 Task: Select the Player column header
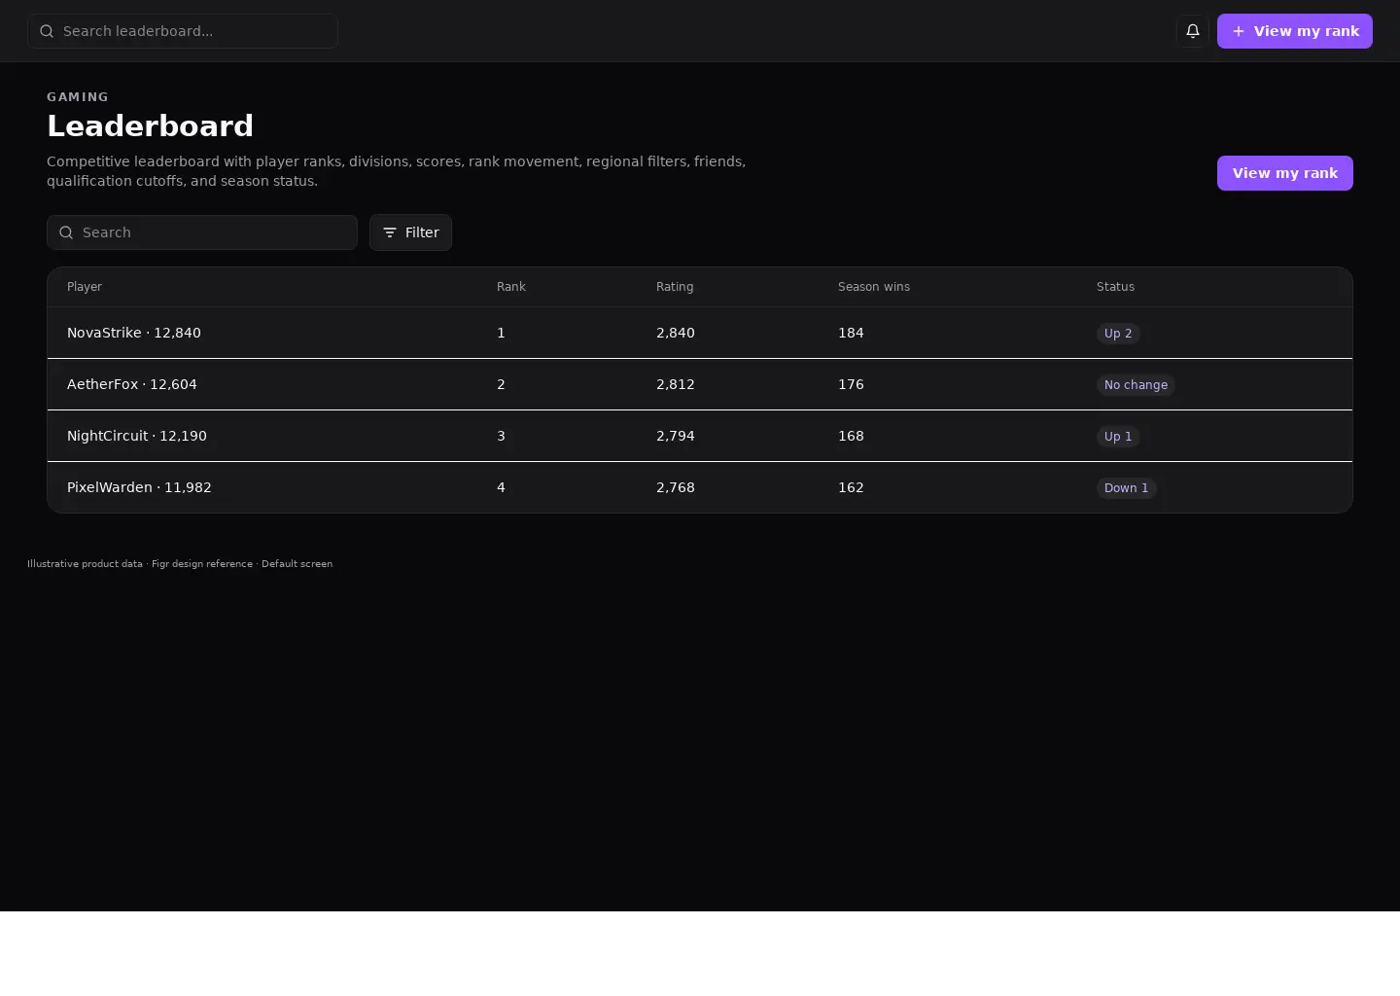click(x=85, y=287)
